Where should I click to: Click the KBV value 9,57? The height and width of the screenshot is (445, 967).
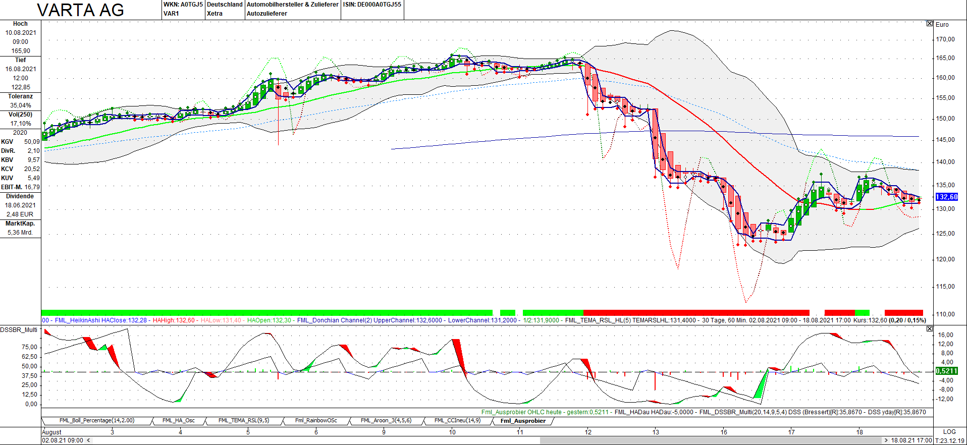click(34, 160)
